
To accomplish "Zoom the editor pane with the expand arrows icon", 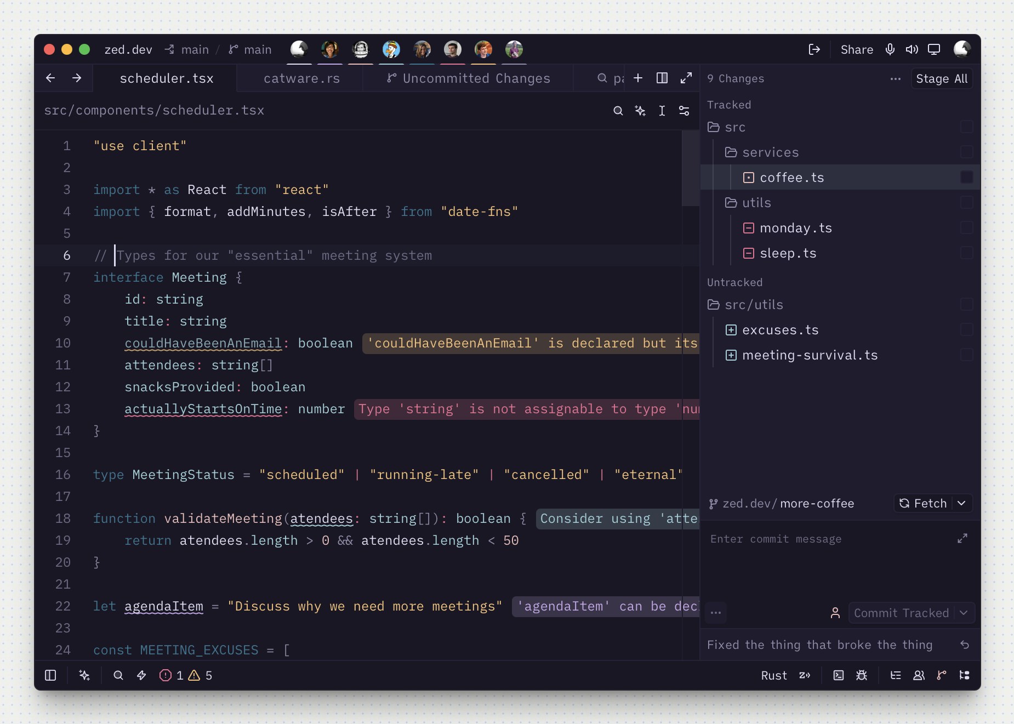I will [x=686, y=78].
